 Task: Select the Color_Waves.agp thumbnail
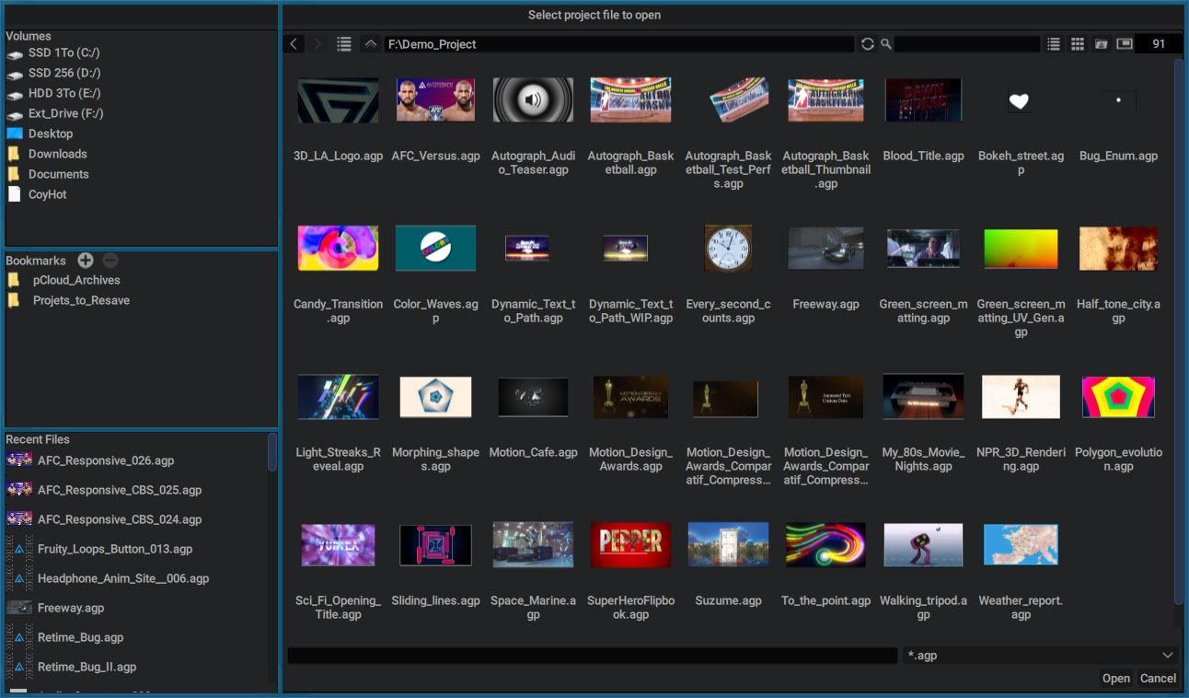[436, 249]
